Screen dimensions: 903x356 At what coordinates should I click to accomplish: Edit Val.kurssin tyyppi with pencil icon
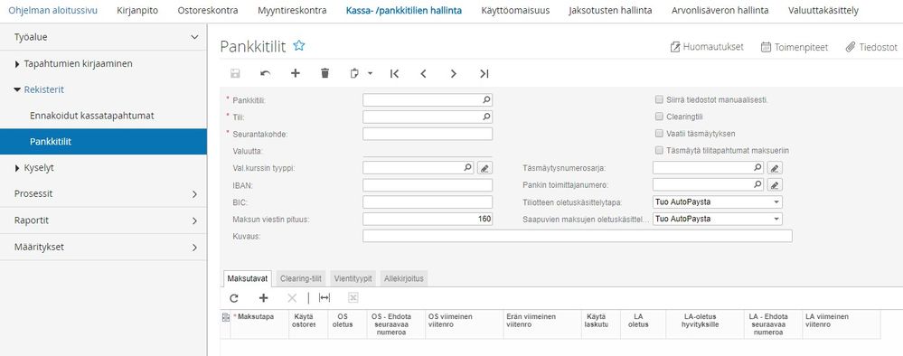click(484, 168)
